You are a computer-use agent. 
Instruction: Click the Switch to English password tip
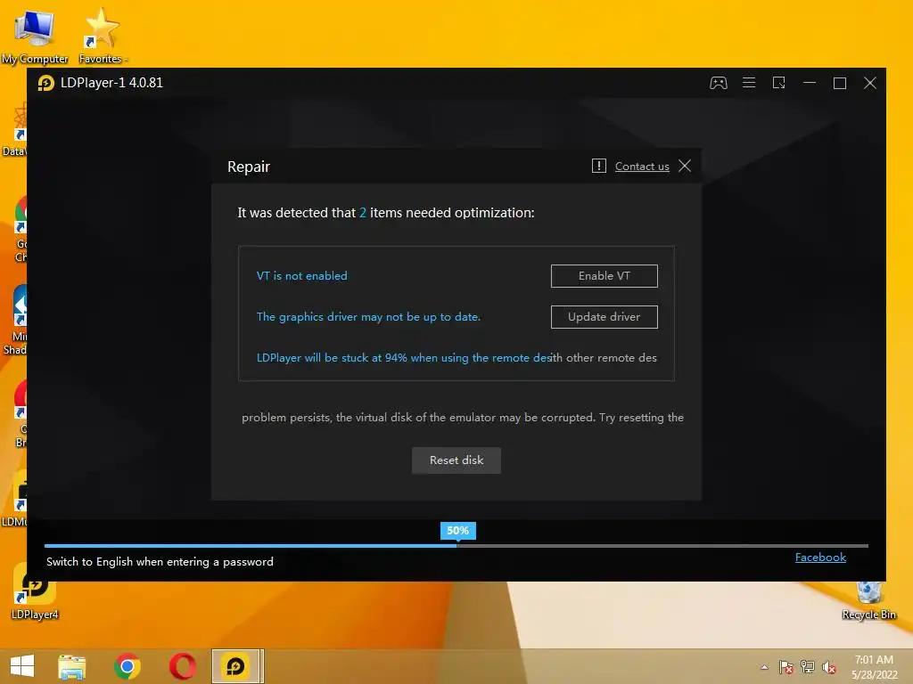[x=160, y=562]
